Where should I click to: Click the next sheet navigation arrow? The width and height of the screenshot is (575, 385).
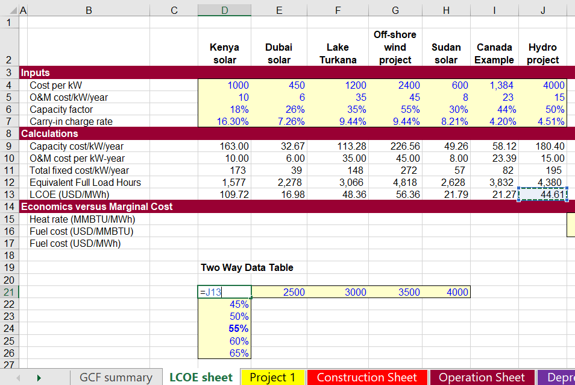40,377
